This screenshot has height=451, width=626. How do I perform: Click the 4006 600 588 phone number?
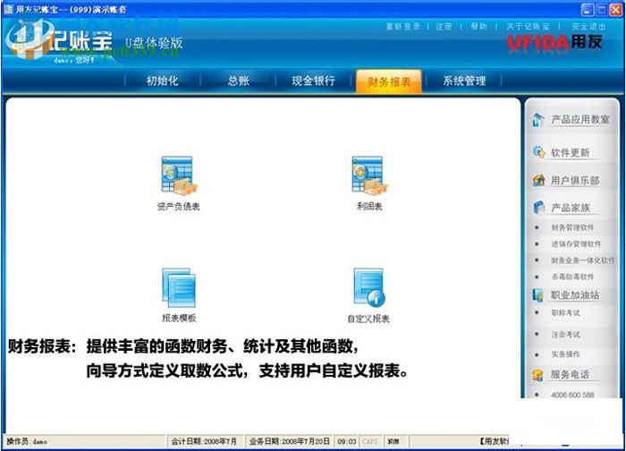click(572, 395)
